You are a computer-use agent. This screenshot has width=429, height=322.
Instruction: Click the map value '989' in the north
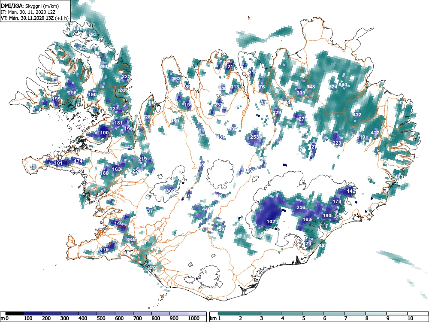(175, 121)
